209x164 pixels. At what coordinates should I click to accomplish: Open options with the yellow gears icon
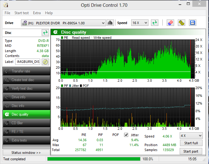tap(182, 23)
